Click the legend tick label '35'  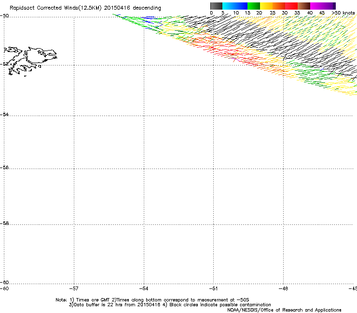pyautogui.click(x=297, y=13)
